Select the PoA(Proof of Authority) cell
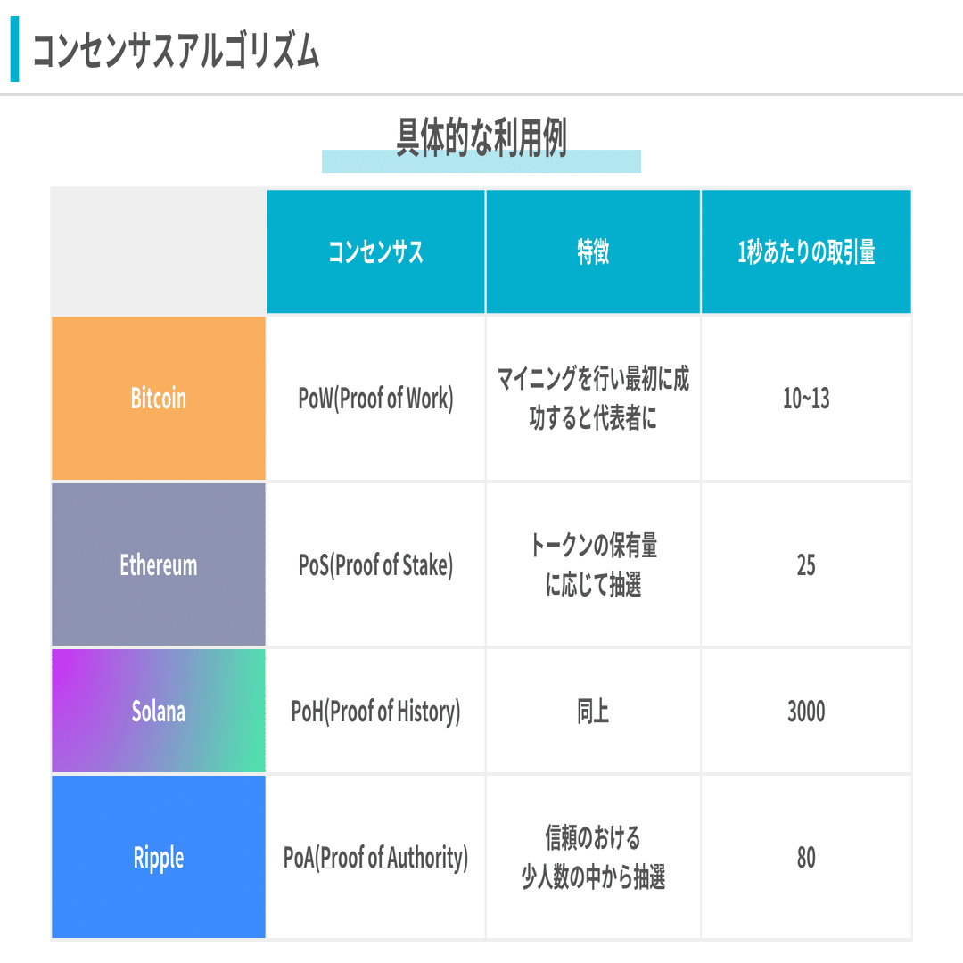 coord(376,857)
